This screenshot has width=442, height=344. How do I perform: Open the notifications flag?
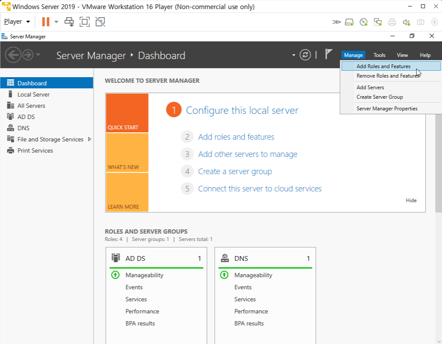pos(328,54)
